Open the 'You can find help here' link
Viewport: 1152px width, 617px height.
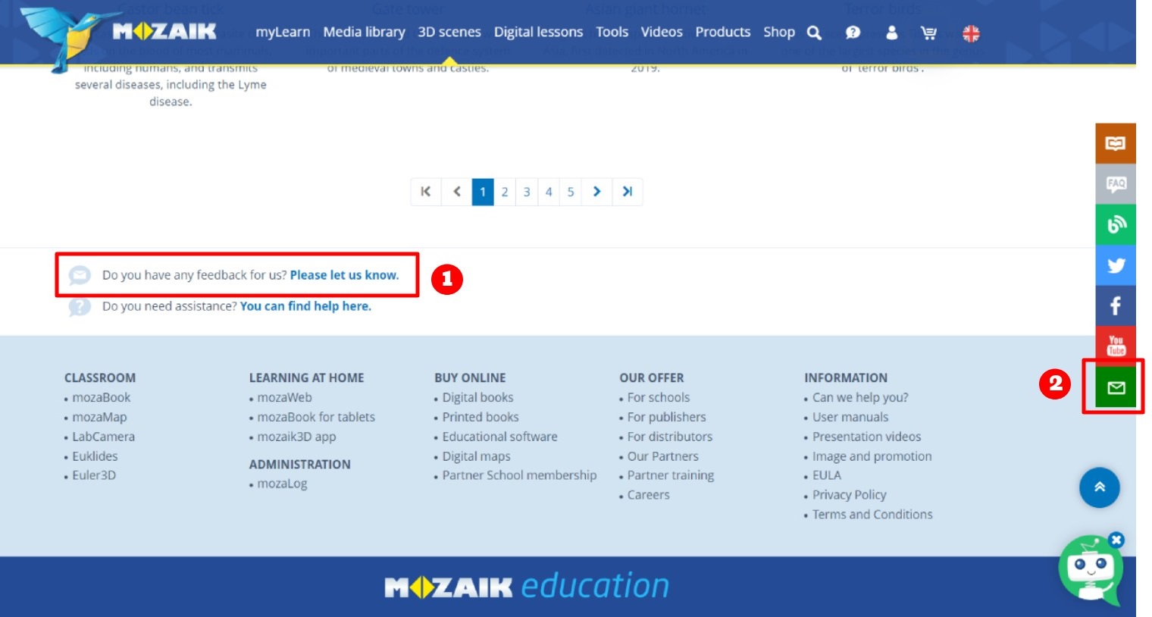coord(305,306)
